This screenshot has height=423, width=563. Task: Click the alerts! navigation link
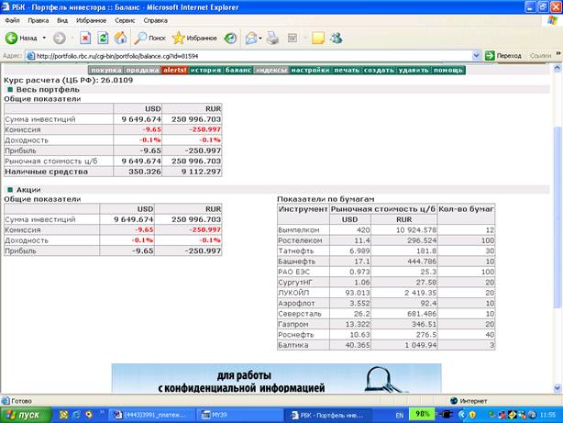pyautogui.click(x=173, y=70)
